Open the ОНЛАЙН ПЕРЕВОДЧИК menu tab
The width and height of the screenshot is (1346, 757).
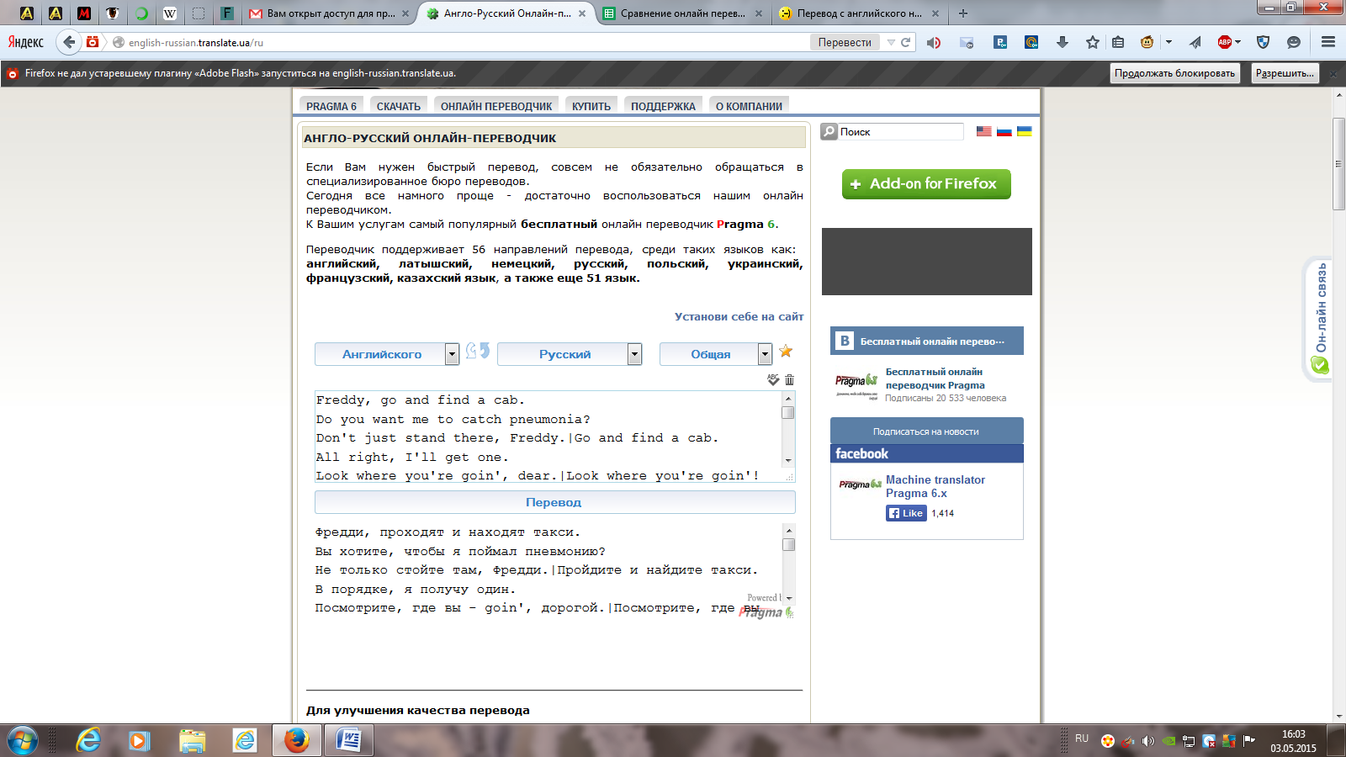tap(496, 106)
